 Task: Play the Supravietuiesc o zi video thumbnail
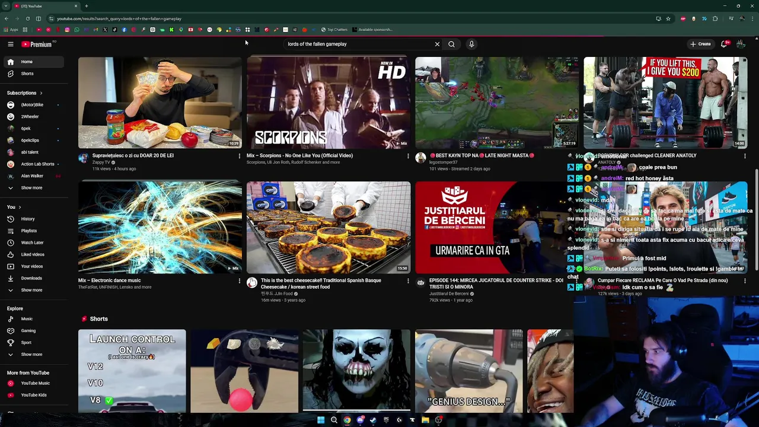[160, 103]
